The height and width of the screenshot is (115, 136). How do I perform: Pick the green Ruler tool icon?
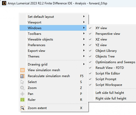tap(22, 100)
